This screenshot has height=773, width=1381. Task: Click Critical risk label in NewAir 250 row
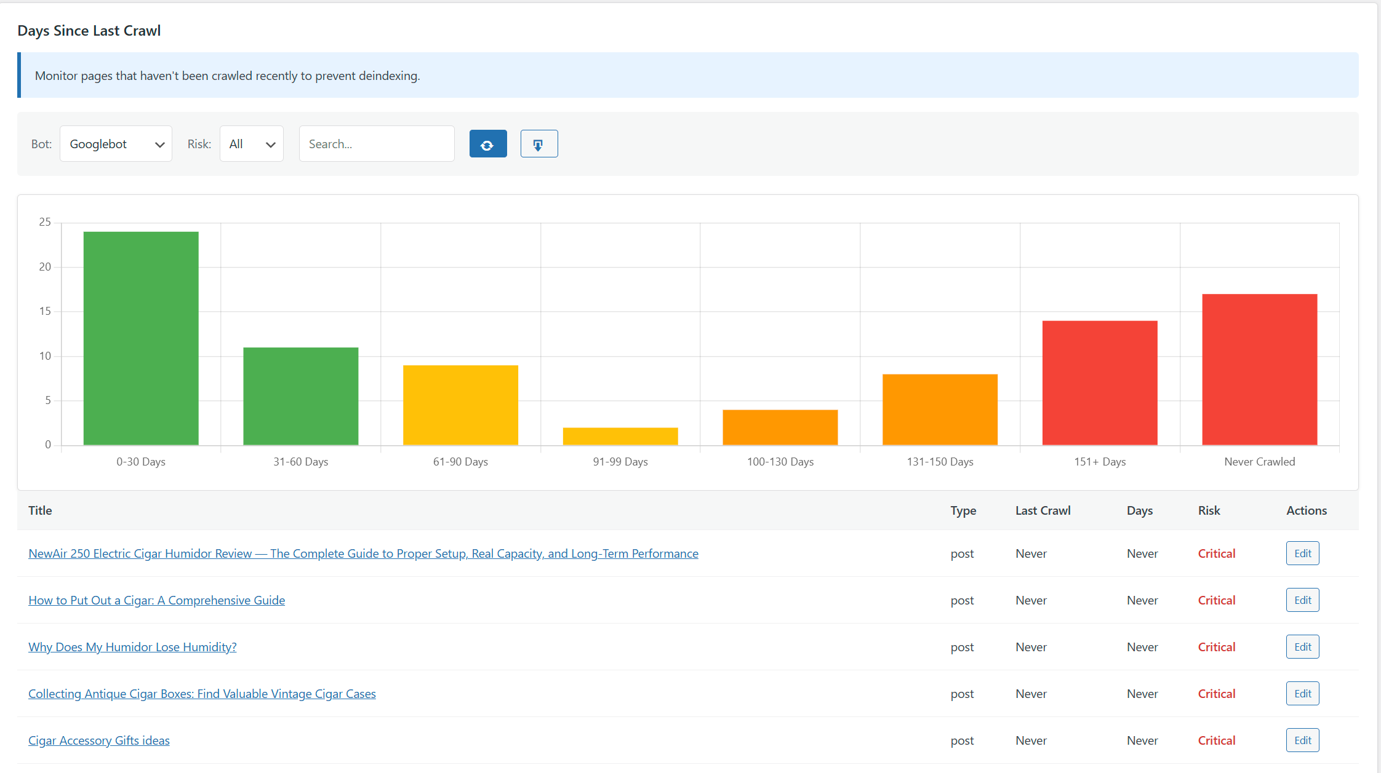click(x=1217, y=553)
